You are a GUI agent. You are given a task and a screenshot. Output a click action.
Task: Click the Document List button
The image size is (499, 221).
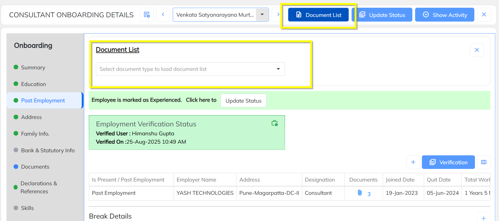[x=318, y=15]
